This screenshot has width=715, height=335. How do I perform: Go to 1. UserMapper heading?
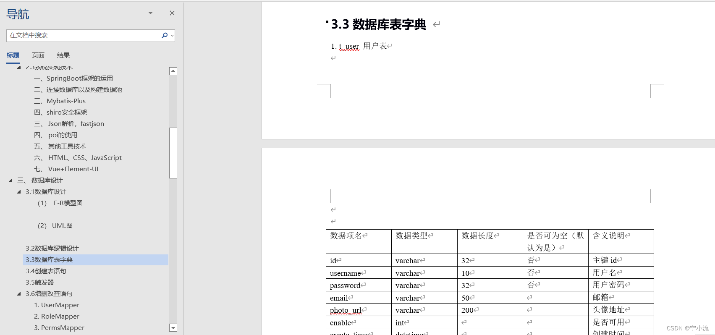click(57, 305)
